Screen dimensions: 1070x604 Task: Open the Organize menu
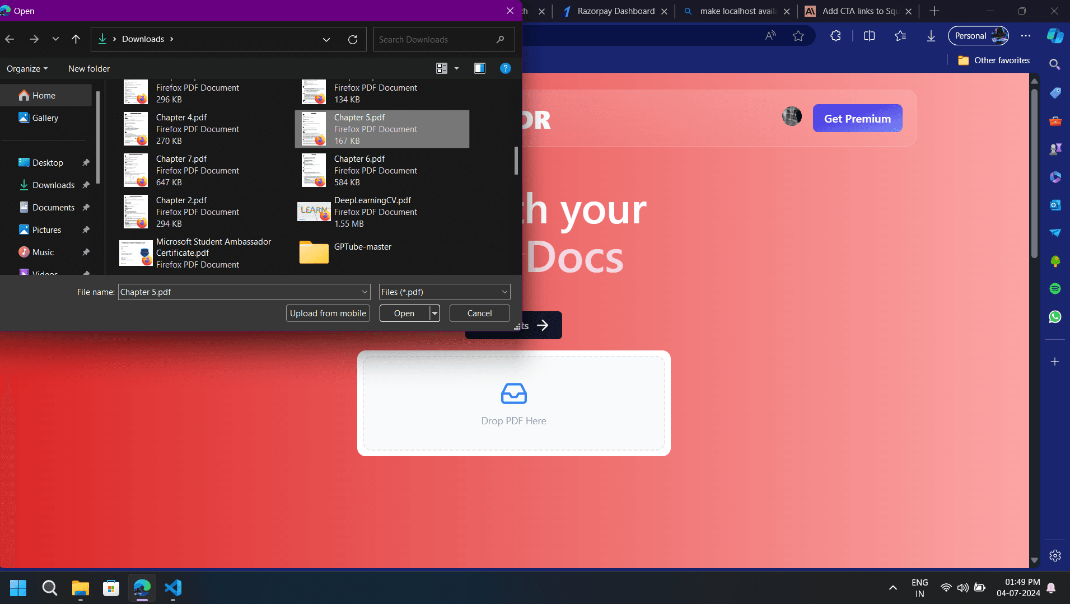tap(27, 68)
